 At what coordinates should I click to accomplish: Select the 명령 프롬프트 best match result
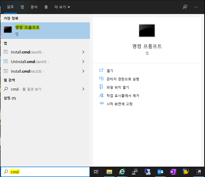click(x=45, y=31)
